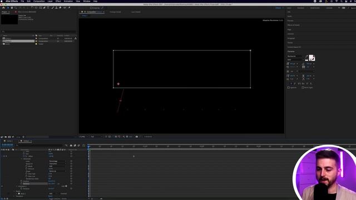Open the Effect menu
The height and width of the screenshot is (200, 356).
click(x=58, y=1)
